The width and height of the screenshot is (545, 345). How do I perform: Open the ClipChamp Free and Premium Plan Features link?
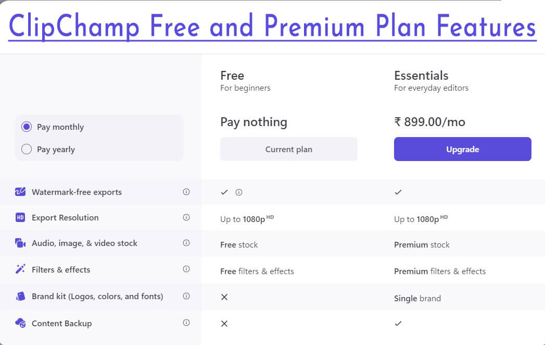[x=272, y=26]
